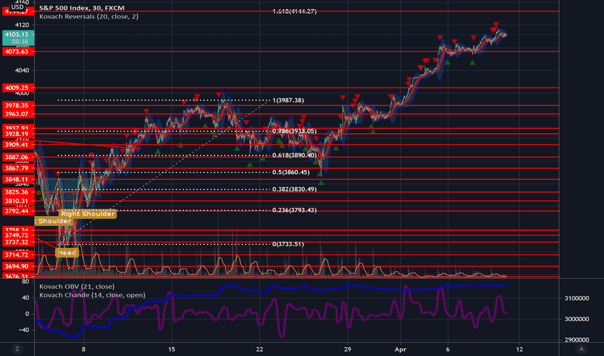Click the -40 value on Chande axis

coord(23,330)
